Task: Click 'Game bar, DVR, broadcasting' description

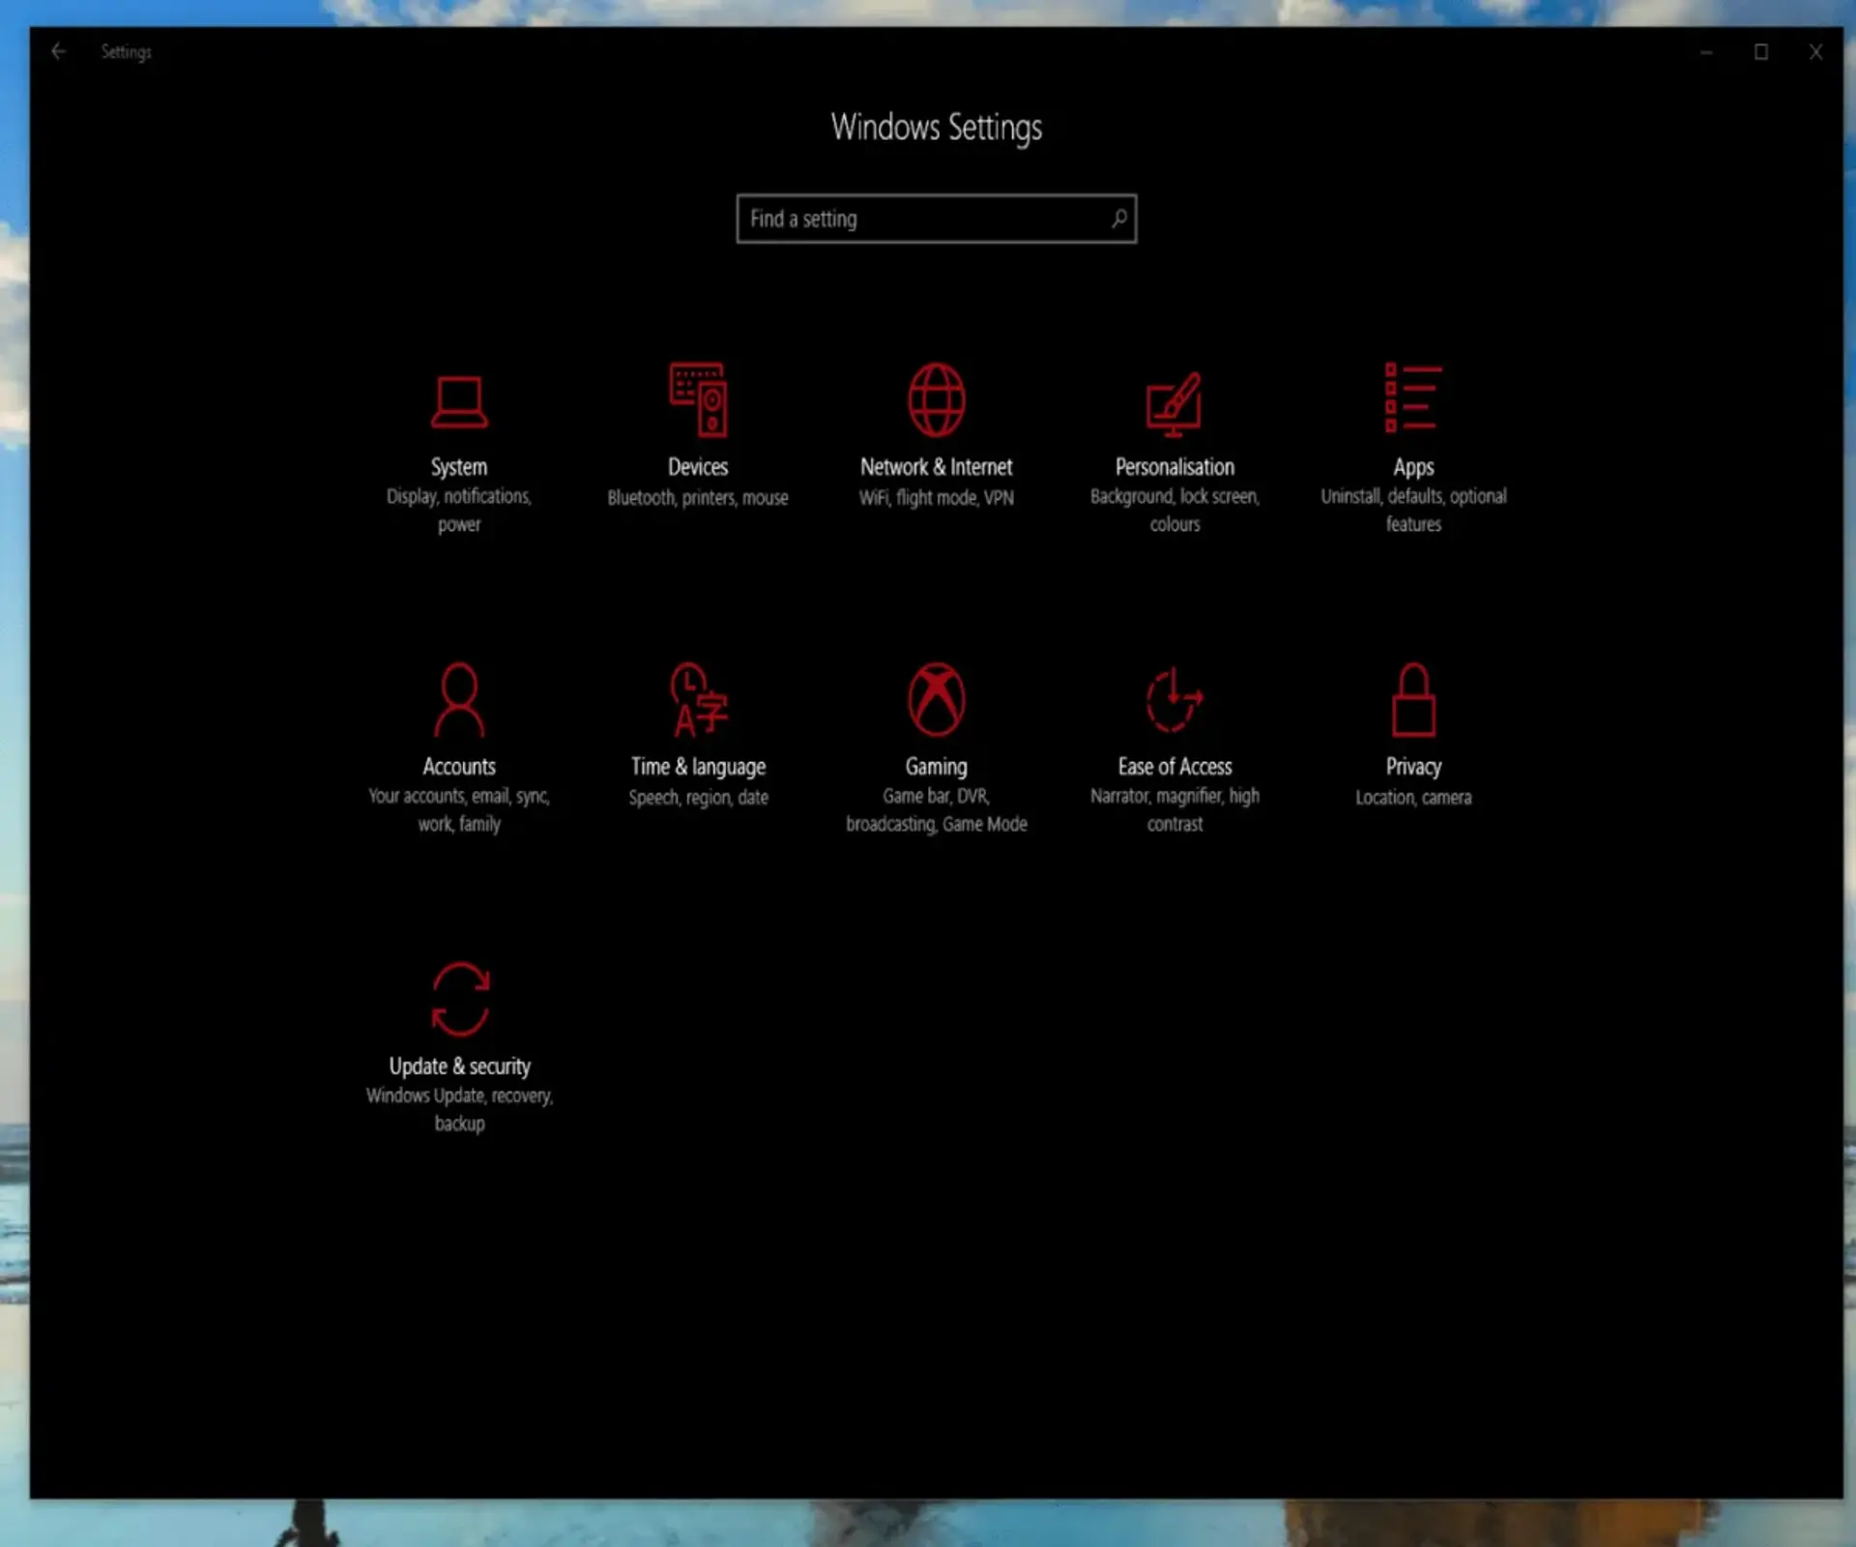Action: [x=936, y=810]
